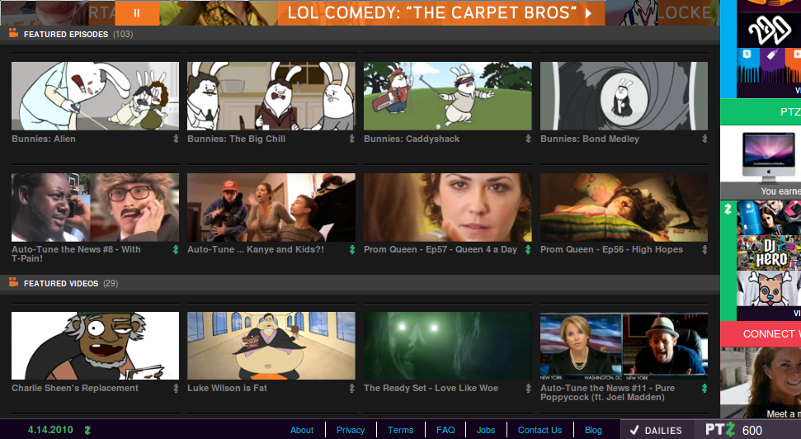
Task: Open The Ready Set - Love Like Woe title
Action: pos(431,389)
